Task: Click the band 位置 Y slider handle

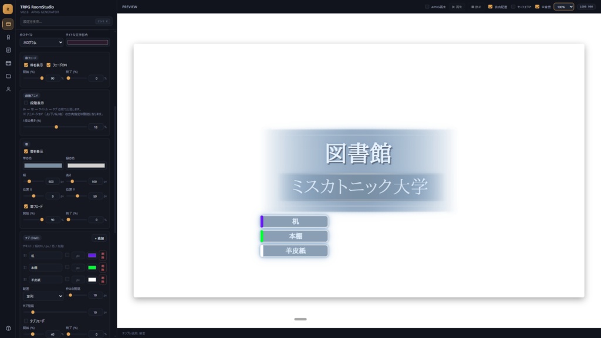Action: tap(77, 196)
